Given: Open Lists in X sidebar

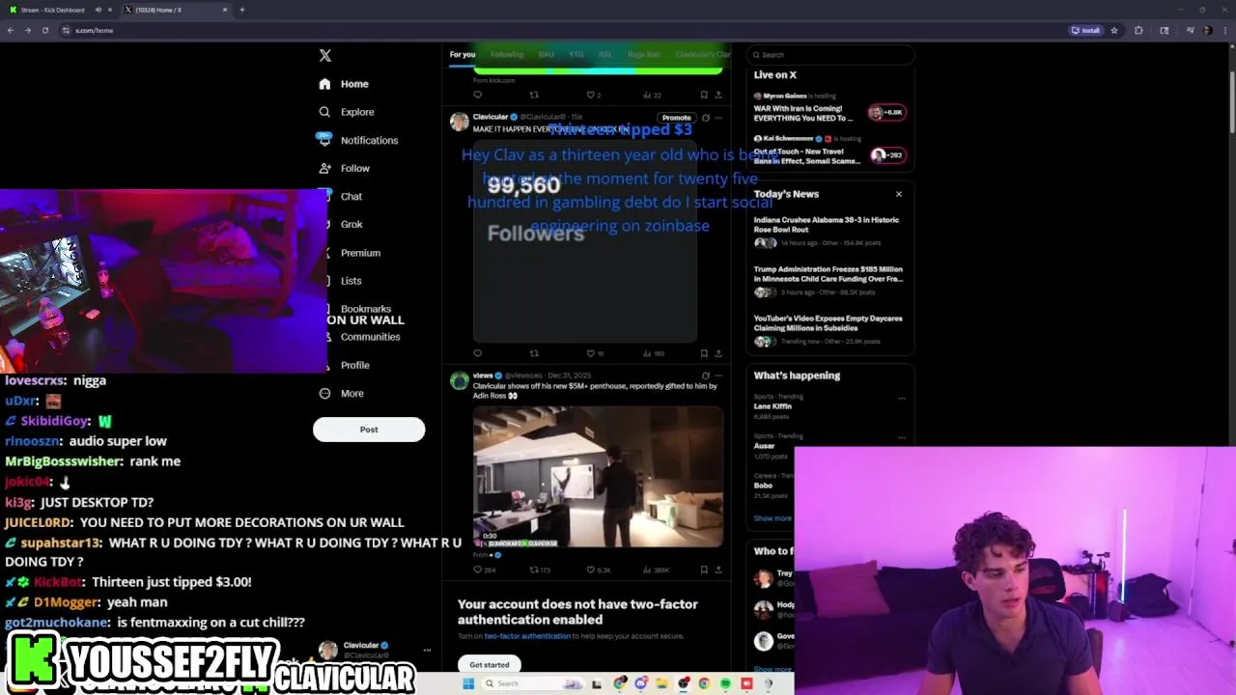Looking at the screenshot, I should click(351, 281).
